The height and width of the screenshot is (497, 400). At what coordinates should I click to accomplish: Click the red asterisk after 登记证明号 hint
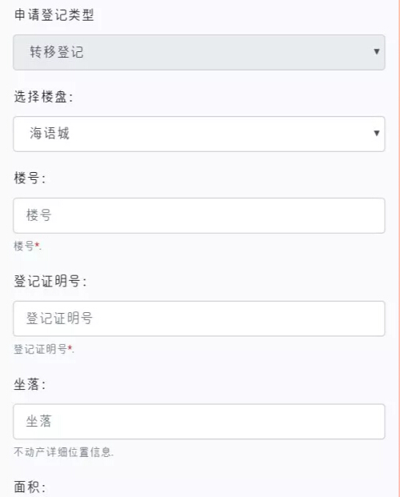70,347
